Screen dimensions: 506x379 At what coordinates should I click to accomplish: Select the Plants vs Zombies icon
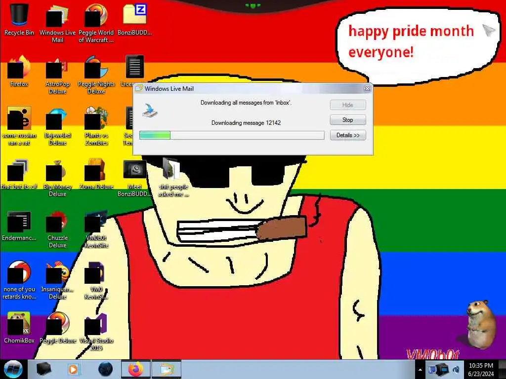coord(96,126)
